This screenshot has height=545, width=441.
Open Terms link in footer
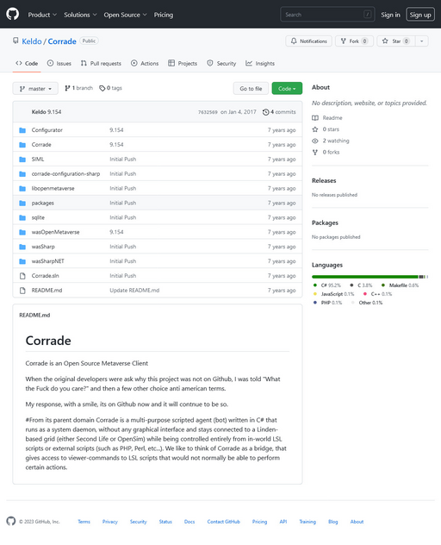[x=84, y=522]
